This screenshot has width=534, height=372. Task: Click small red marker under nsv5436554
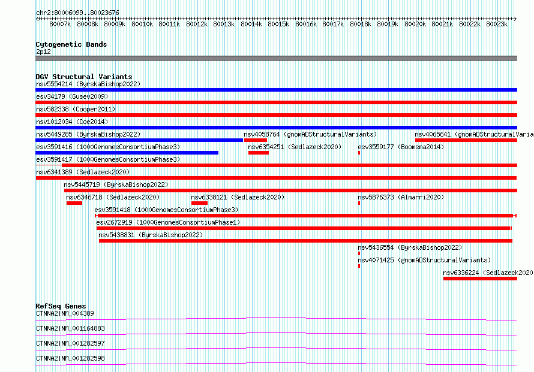(359, 253)
